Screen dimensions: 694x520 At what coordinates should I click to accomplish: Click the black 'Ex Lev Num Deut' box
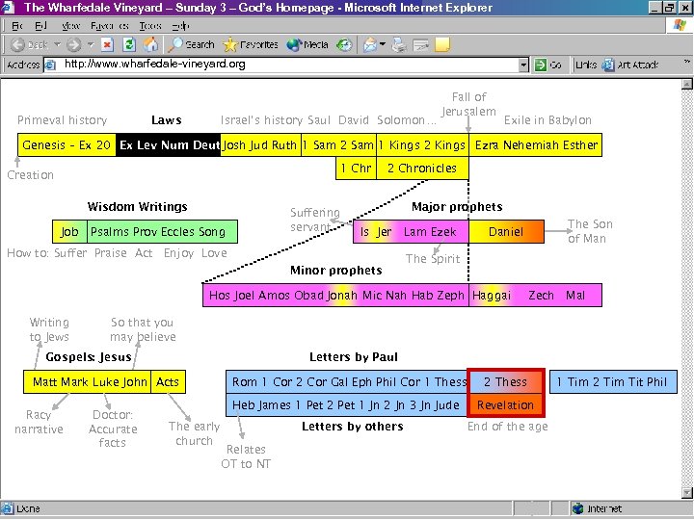[x=168, y=144]
